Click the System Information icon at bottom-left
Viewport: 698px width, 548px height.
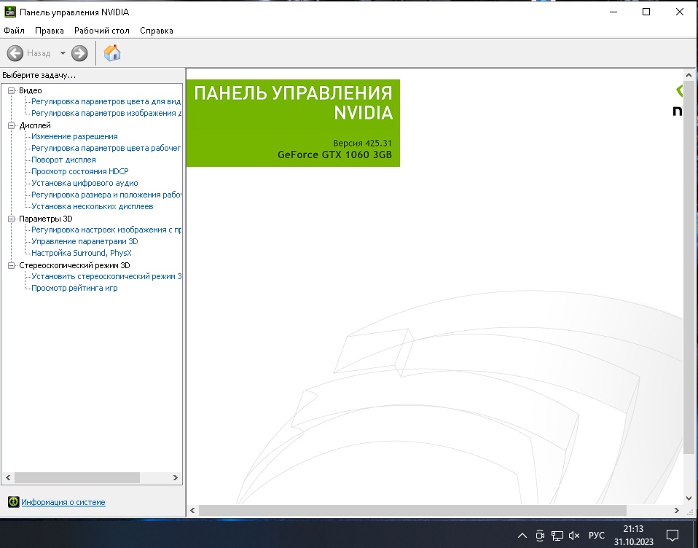pos(12,502)
